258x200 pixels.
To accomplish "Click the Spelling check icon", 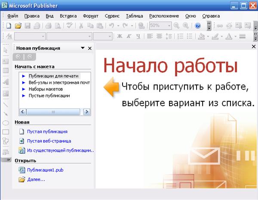I will 69,26.
